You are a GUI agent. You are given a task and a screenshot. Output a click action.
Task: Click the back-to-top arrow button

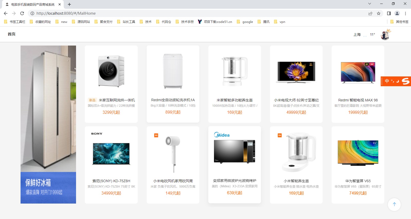(x=394, y=204)
